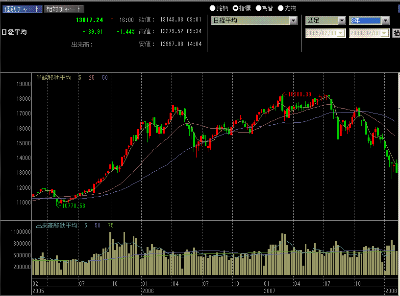Click the 出来高移動平均 label
400x296 pixels.
(x=57, y=226)
